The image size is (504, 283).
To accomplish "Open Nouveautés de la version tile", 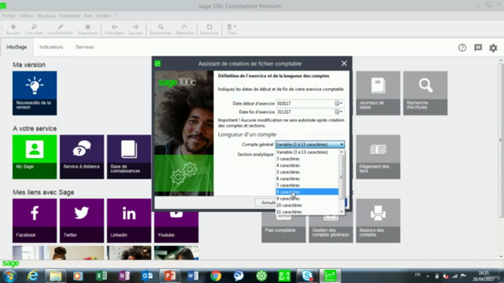I will (35, 93).
